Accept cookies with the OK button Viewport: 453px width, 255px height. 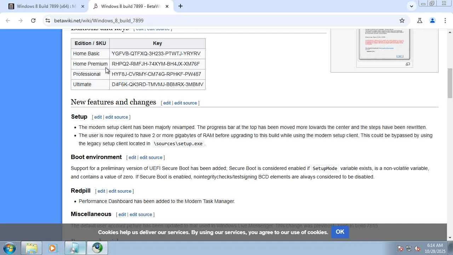(x=340, y=232)
